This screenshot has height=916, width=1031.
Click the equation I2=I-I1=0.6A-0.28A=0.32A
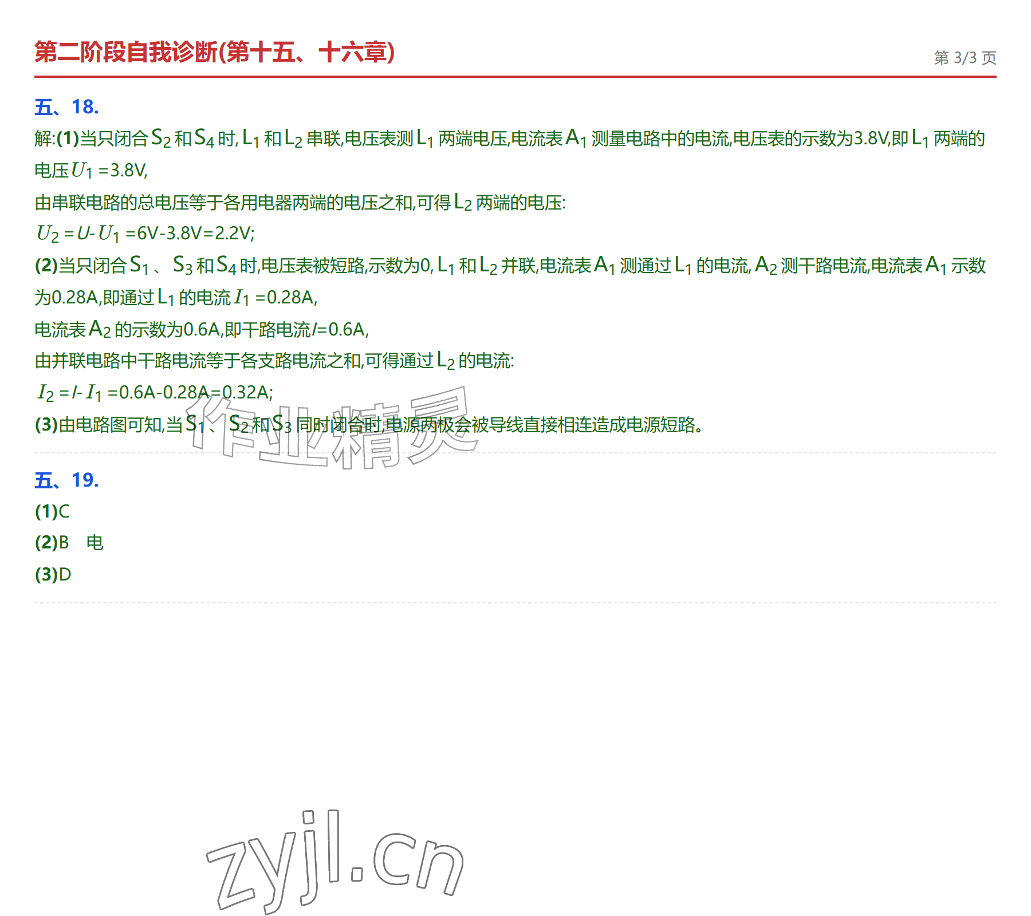[154, 392]
